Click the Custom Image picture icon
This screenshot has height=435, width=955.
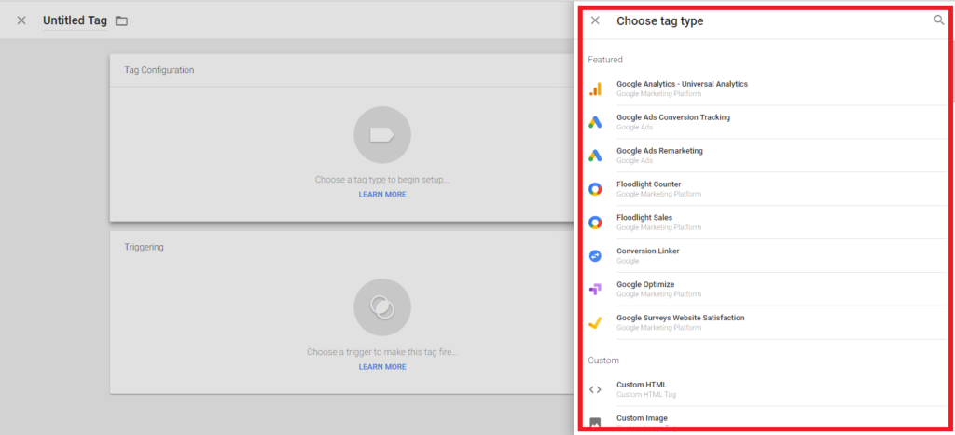[595, 422]
